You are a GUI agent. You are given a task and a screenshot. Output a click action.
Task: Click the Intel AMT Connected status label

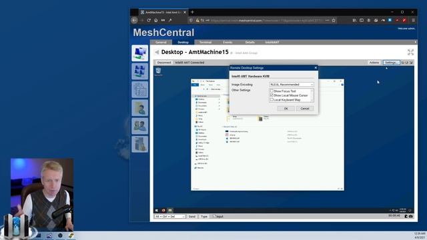click(x=189, y=63)
